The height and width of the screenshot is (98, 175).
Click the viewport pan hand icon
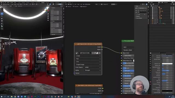coord(48,16)
